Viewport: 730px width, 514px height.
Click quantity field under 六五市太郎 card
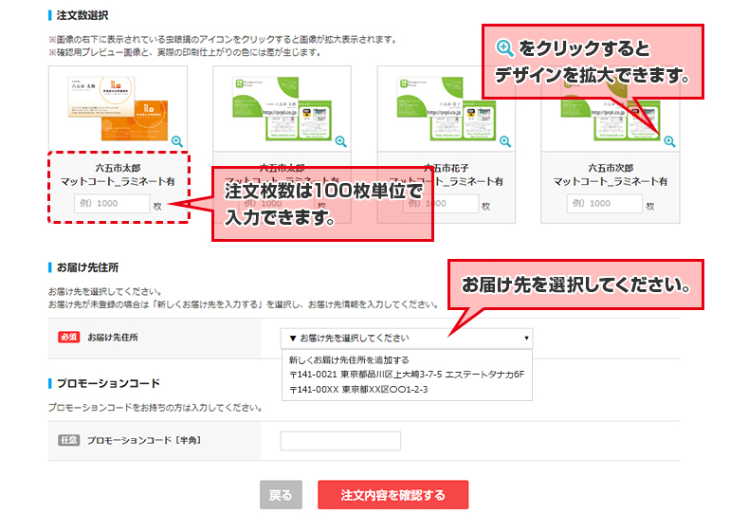point(112,204)
